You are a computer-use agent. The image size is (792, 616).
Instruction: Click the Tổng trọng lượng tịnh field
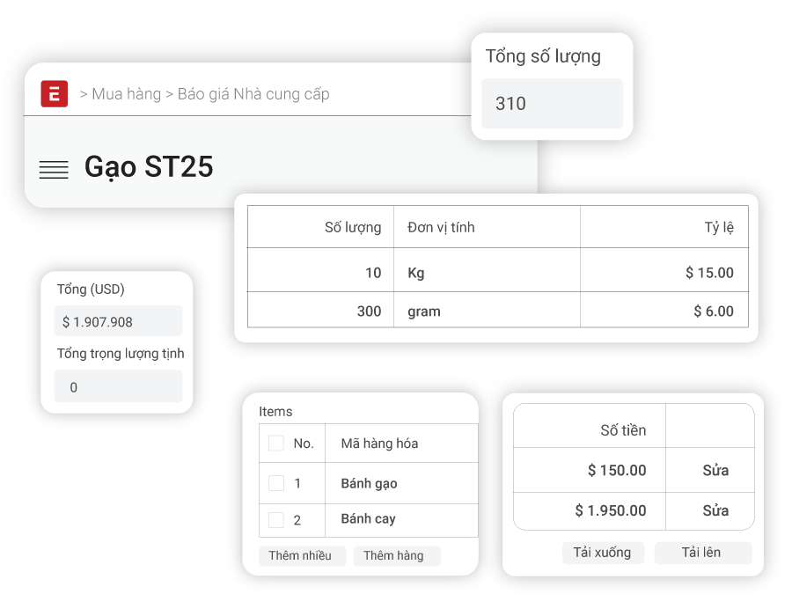pos(118,387)
